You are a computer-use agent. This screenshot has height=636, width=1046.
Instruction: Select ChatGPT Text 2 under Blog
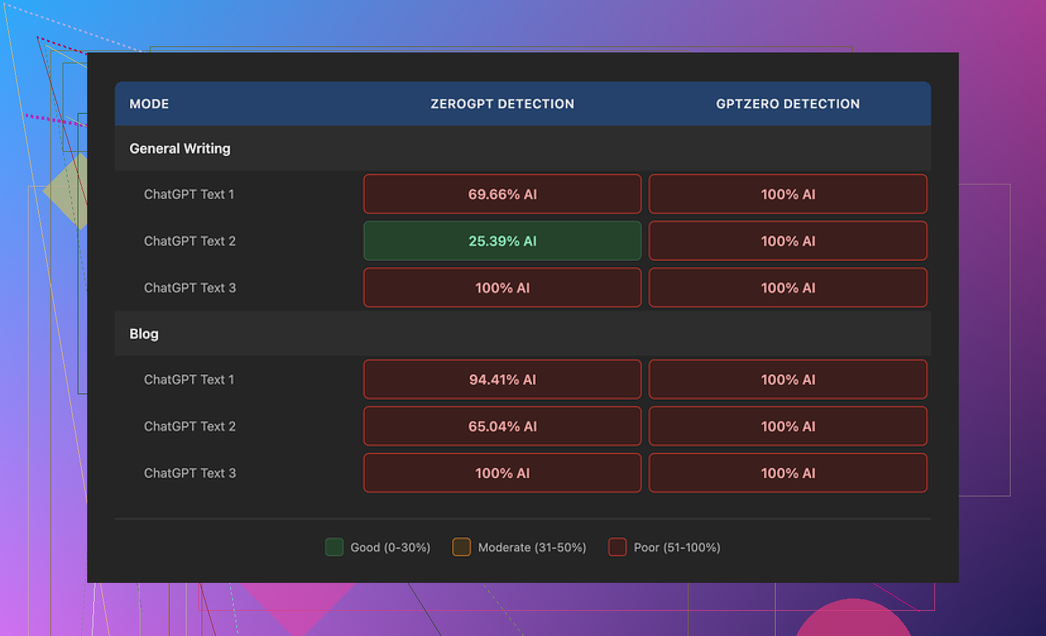click(189, 426)
